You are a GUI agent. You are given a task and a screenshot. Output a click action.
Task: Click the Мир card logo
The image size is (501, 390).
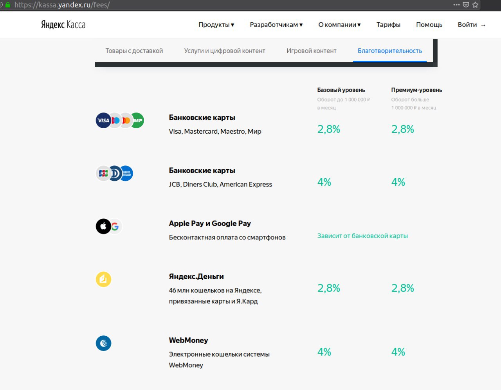pos(138,120)
